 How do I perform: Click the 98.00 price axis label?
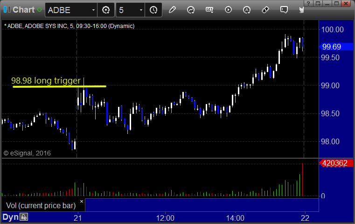[330, 141]
